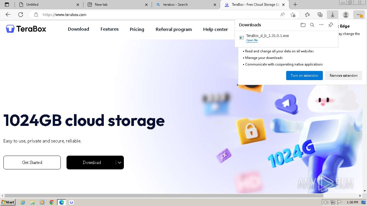
Task: Open the profile avatar menu
Action: [346, 15]
